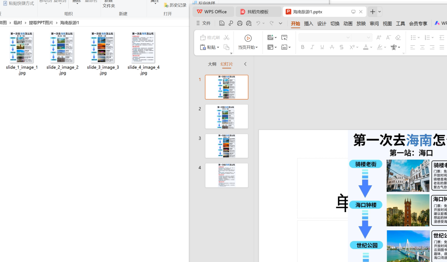Click the superscript X² icon
This screenshot has width=447, height=262.
[x=352, y=47]
